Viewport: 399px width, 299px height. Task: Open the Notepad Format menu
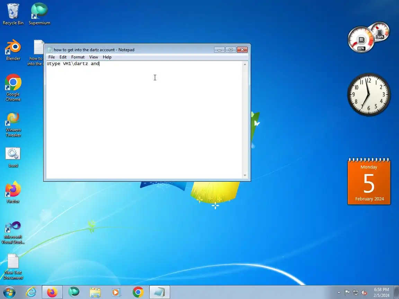[x=78, y=57]
